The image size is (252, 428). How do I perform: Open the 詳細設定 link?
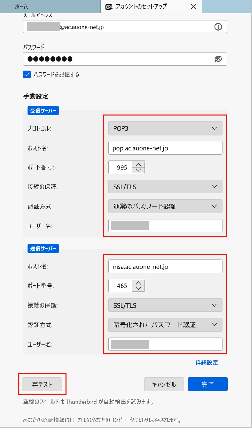pos(207,363)
